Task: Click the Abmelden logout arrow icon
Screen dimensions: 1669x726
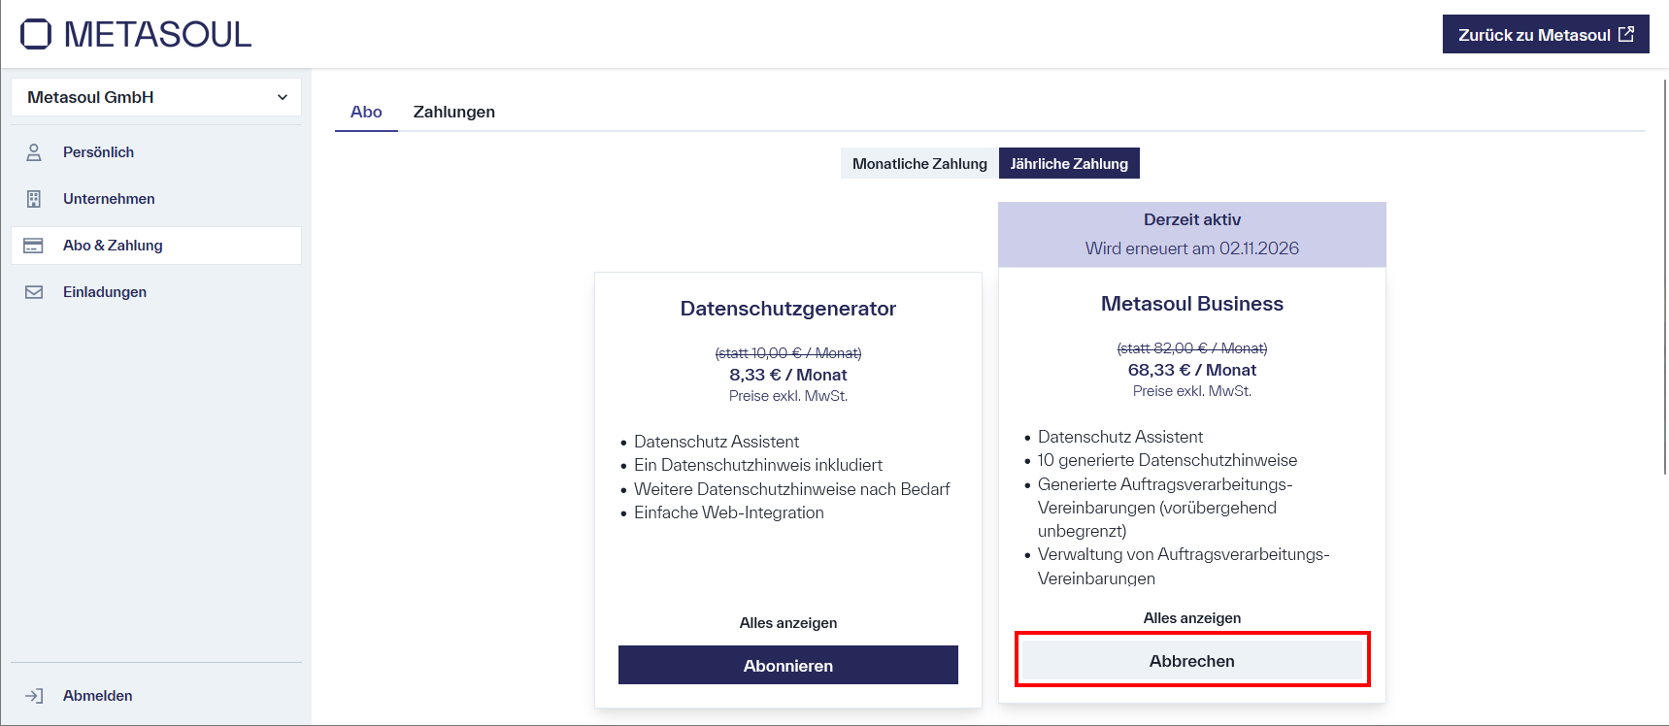Action: 34,696
